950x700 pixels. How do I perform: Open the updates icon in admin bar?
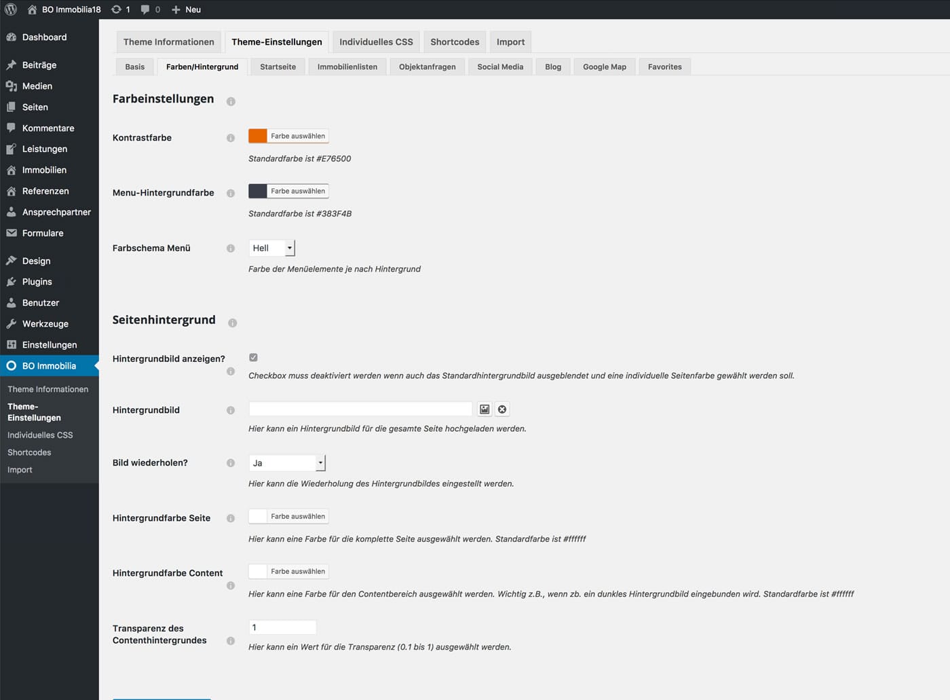[120, 10]
